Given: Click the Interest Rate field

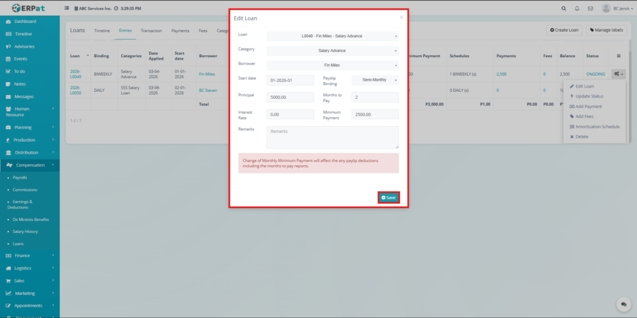Looking at the screenshot, I should tap(290, 114).
